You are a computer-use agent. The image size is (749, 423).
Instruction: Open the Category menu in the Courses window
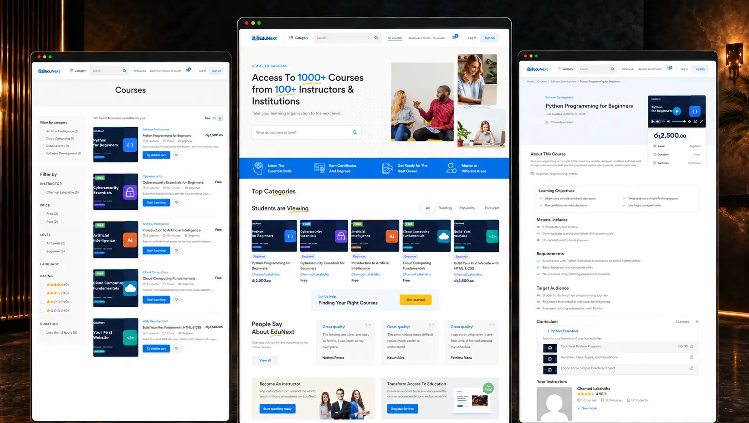point(78,71)
